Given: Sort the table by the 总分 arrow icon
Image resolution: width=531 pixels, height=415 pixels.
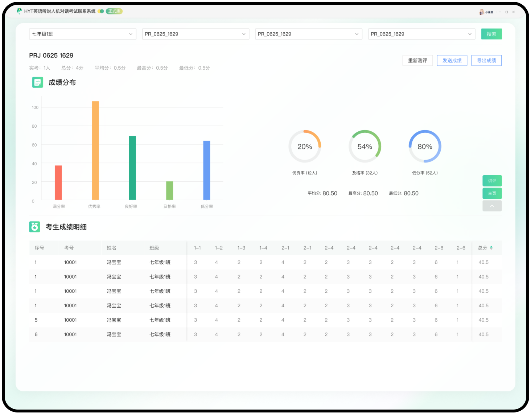Looking at the screenshot, I should pyautogui.click(x=491, y=248).
